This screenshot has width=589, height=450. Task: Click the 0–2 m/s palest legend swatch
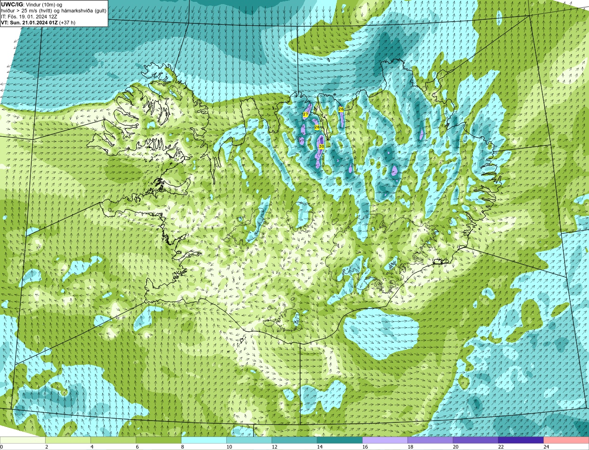tap(23, 440)
